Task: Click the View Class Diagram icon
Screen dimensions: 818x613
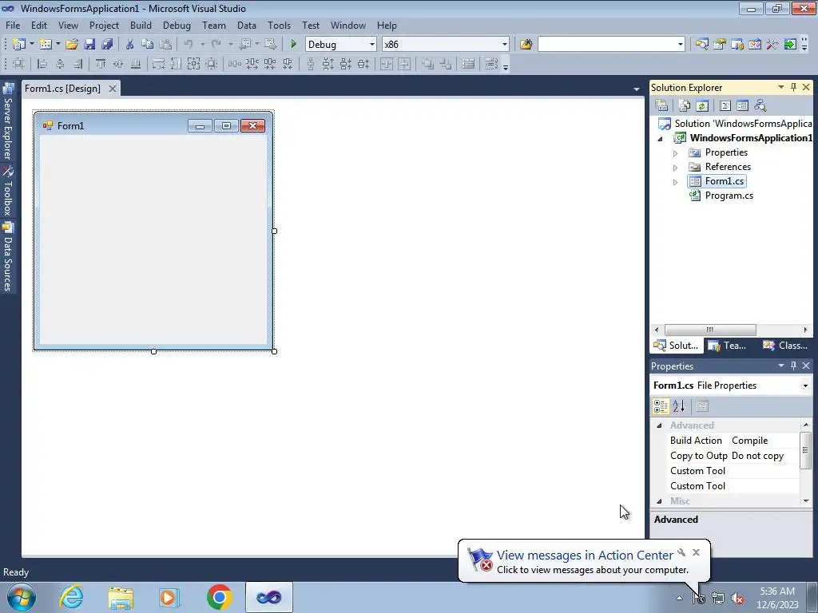Action: [x=760, y=106]
